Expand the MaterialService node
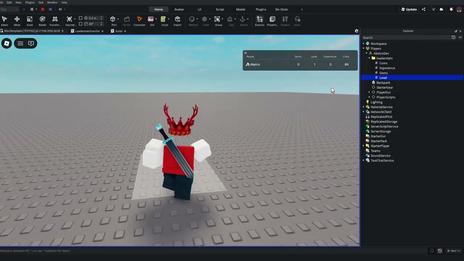 363,107
